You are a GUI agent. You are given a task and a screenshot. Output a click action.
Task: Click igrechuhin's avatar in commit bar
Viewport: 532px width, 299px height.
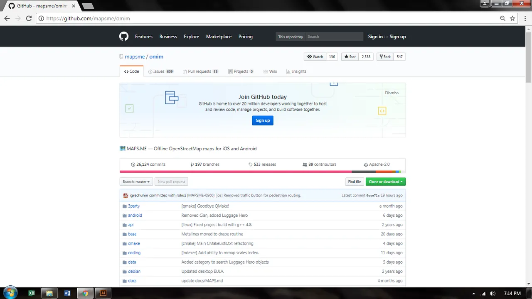tap(126, 195)
